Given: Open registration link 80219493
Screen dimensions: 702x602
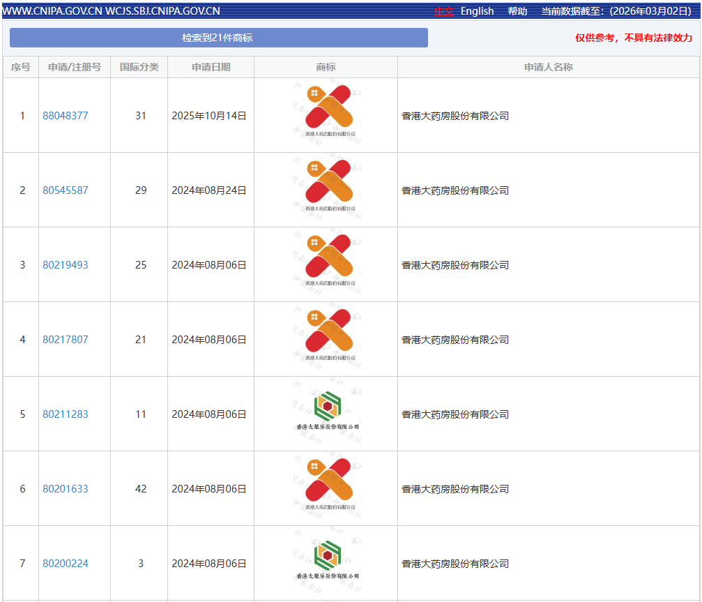Looking at the screenshot, I should point(66,265).
